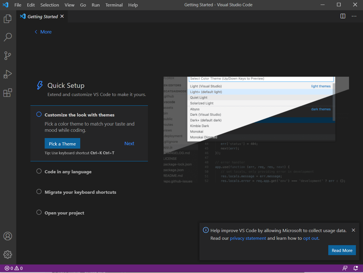Click the feedback icon in status bar
Image resolution: width=363 pixels, height=273 pixels.
point(345,268)
